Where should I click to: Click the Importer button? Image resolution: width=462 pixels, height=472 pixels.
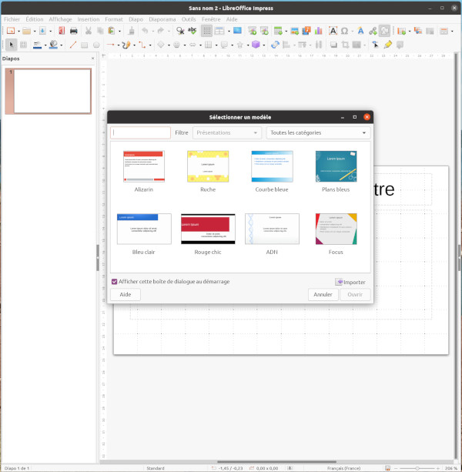[x=350, y=282]
